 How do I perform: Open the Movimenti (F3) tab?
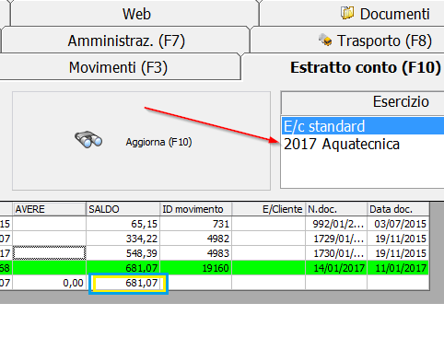(118, 67)
